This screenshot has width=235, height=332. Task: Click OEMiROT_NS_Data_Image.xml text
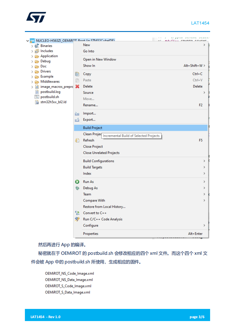(69, 280)
